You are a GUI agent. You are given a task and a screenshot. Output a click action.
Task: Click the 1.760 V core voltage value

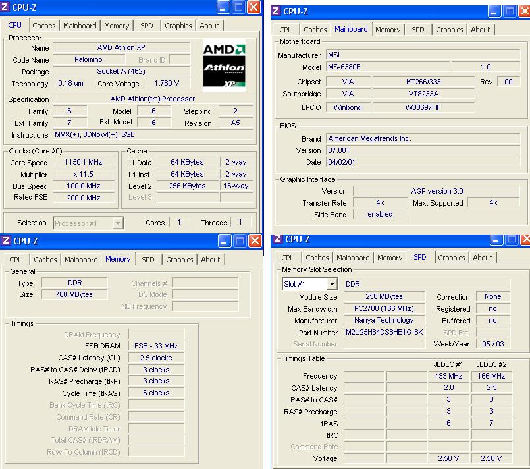[167, 83]
